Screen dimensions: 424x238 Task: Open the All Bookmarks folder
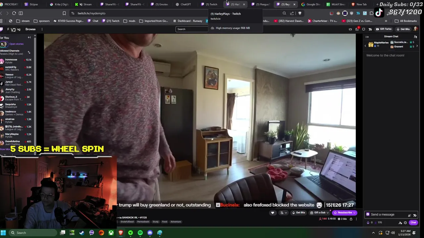(x=406, y=21)
